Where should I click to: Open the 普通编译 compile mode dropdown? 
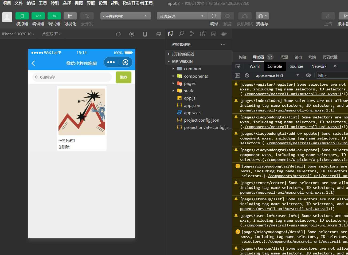(182, 16)
